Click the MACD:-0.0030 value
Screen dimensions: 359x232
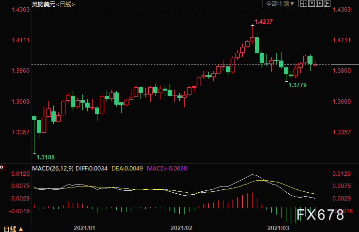167,169
